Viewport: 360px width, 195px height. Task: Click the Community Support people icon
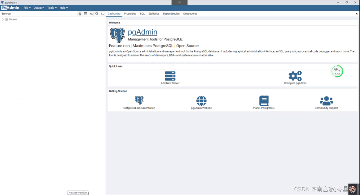[x=326, y=101]
